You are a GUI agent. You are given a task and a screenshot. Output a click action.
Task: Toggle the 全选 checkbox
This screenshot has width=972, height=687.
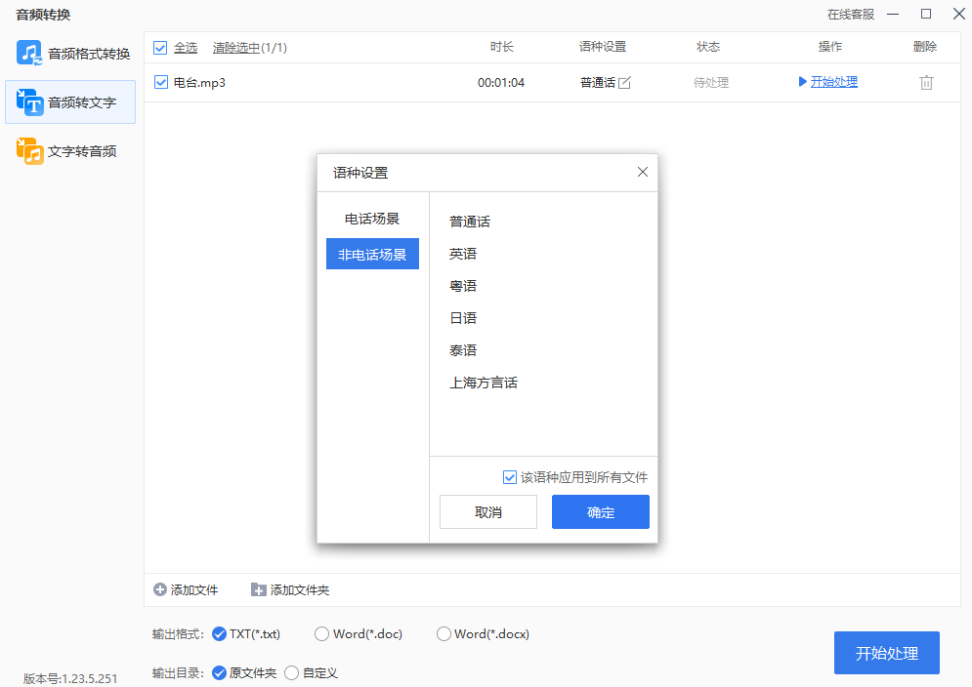tap(160, 48)
